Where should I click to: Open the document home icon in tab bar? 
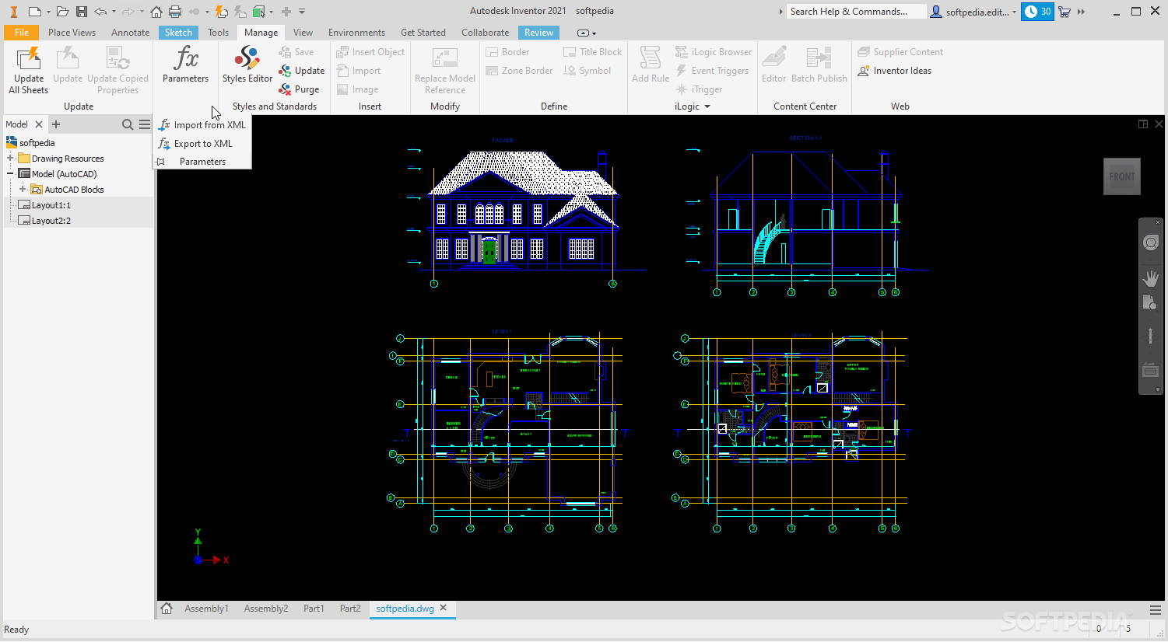coord(167,609)
